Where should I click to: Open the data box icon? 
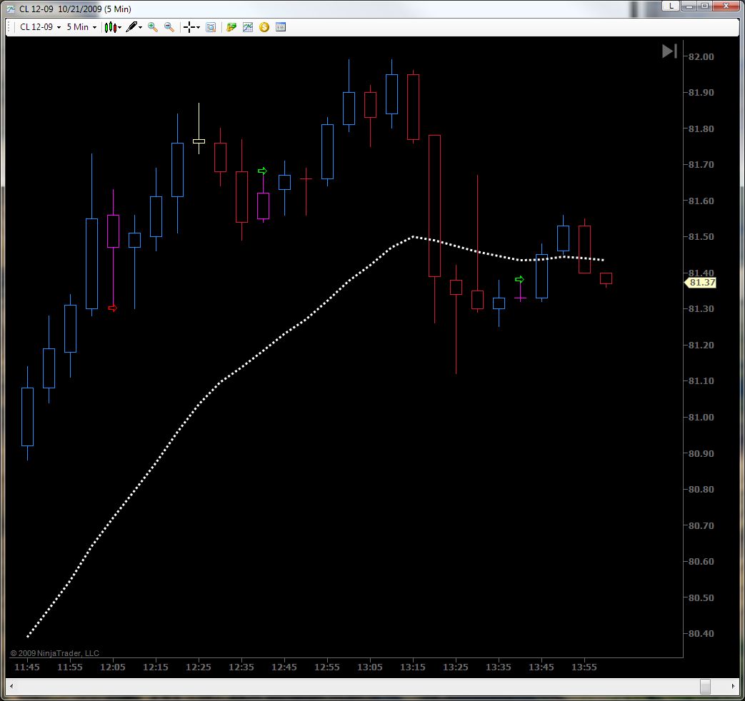click(x=211, y=27)
